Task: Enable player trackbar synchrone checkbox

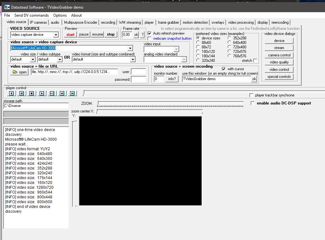Action: click(x=251, y=95)
